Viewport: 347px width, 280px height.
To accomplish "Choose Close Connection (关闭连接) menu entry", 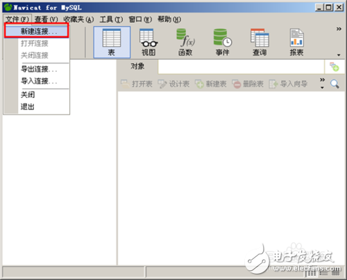I will (x=37, y=56).
